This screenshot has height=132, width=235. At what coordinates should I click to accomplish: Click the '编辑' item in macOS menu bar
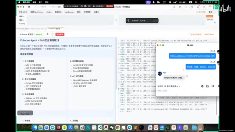click(34, 2)
